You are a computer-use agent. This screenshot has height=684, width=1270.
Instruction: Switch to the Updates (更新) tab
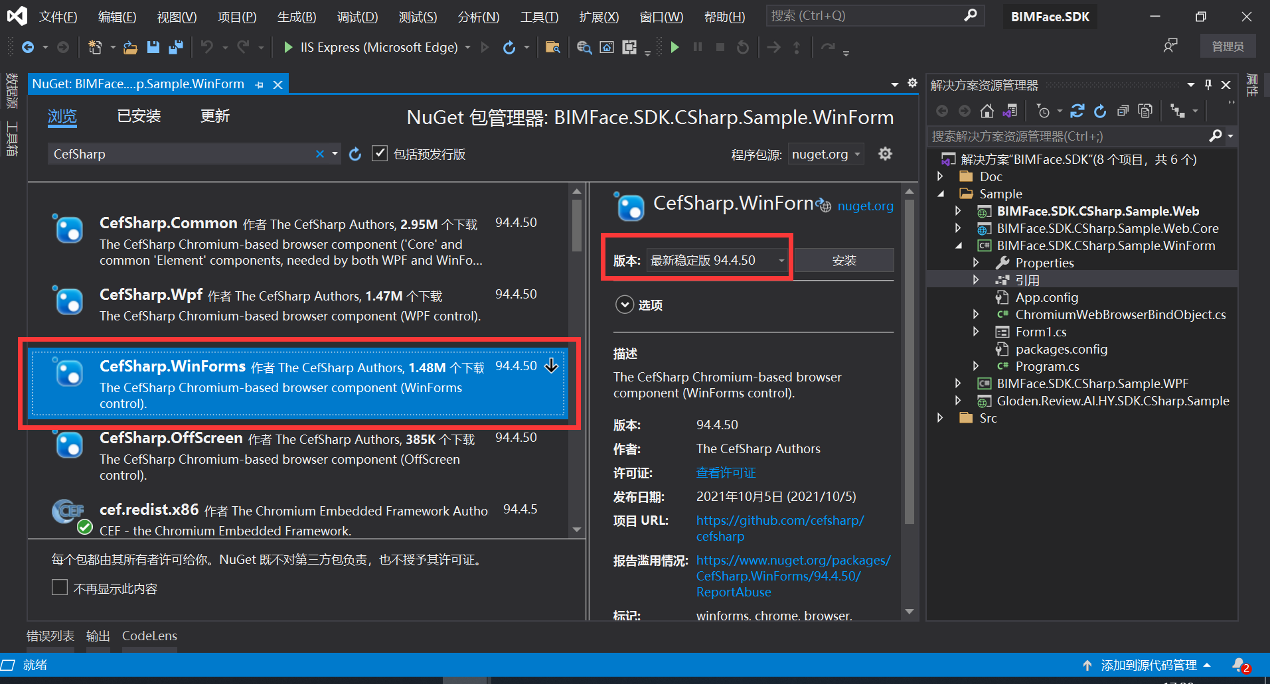[215, 116]
